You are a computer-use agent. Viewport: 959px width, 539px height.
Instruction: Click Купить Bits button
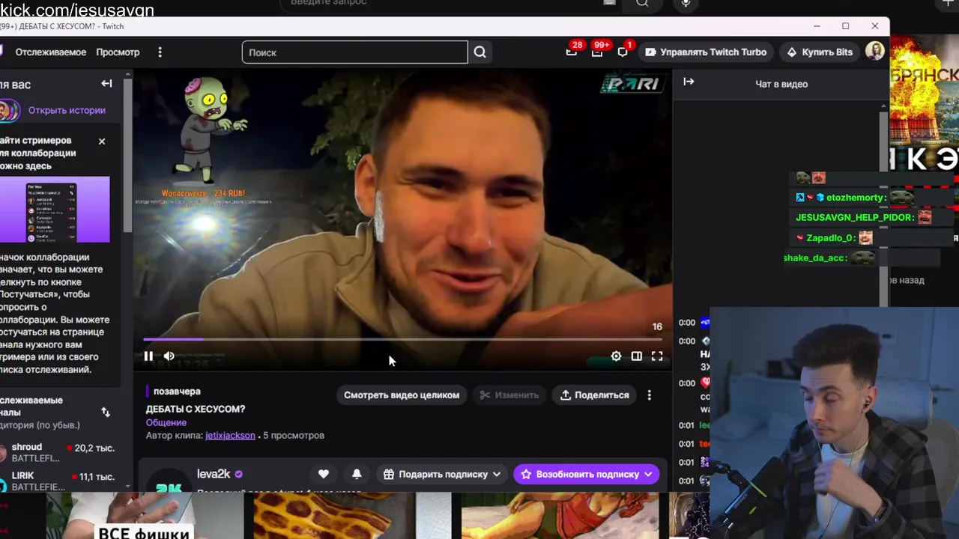[820, 52]
